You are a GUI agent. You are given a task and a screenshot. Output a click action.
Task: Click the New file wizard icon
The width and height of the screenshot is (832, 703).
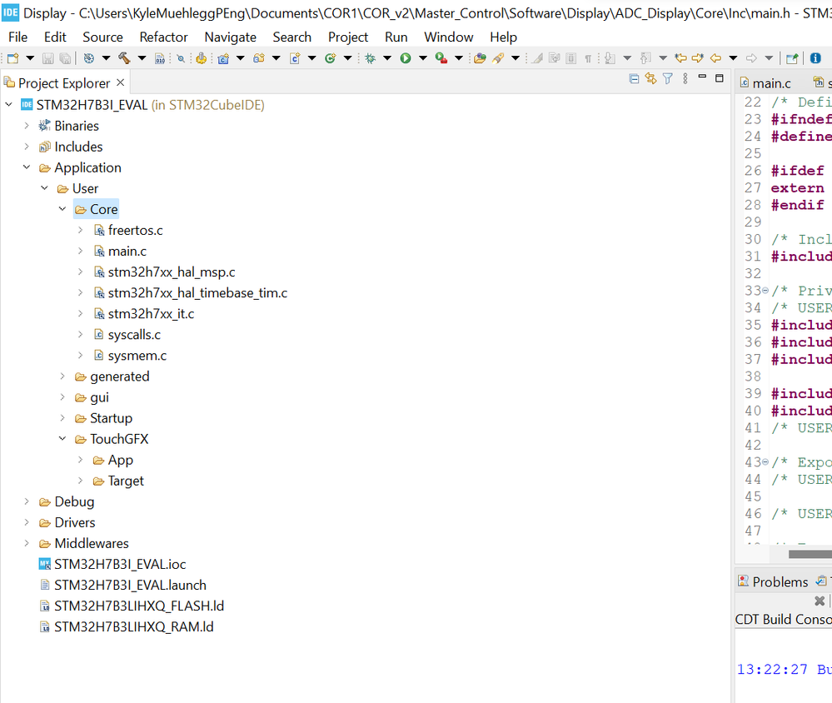12,58
